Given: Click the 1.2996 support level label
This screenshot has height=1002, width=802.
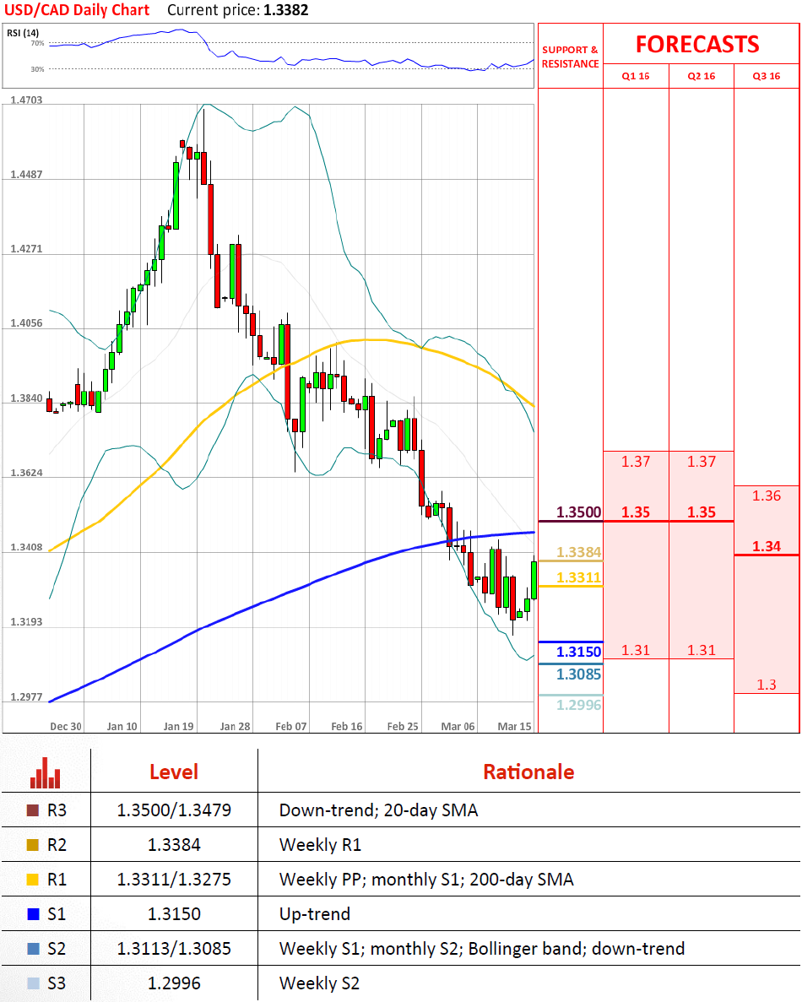Looking at the screenshot, I should (x=578, y=705).
